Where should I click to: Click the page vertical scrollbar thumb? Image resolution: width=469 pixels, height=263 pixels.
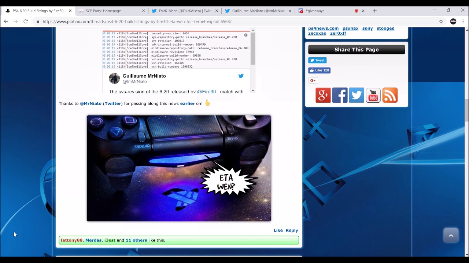pyautogui.click(x=466, y=110)
